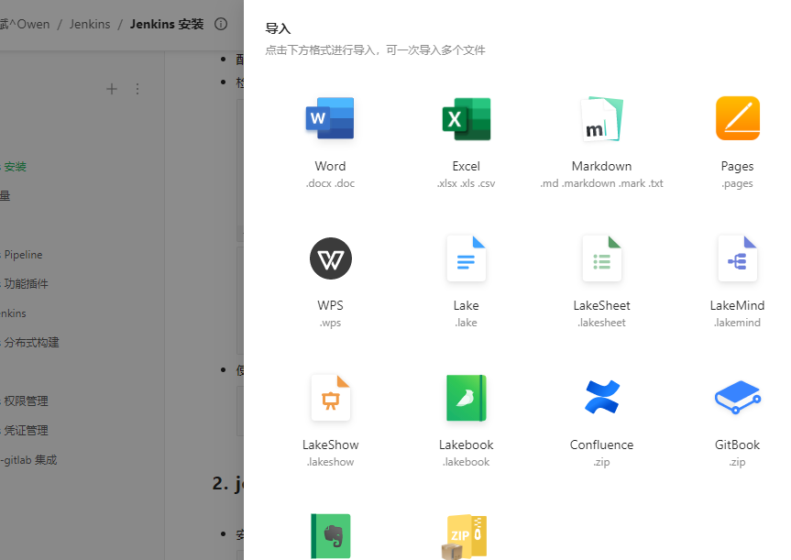791x560 pixels.
Task: Click the LakeSheet label text
Action: [x=602, y=305]
